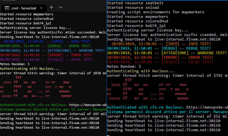Viewport: 228px width, 136px height.
Task: Click the right terminal's cyan DEBUG TEST line
Action: [159, 48]
